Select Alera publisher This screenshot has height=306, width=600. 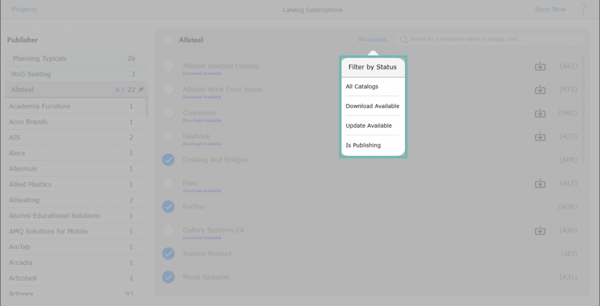pyautogui.click(x=76, y=153)
